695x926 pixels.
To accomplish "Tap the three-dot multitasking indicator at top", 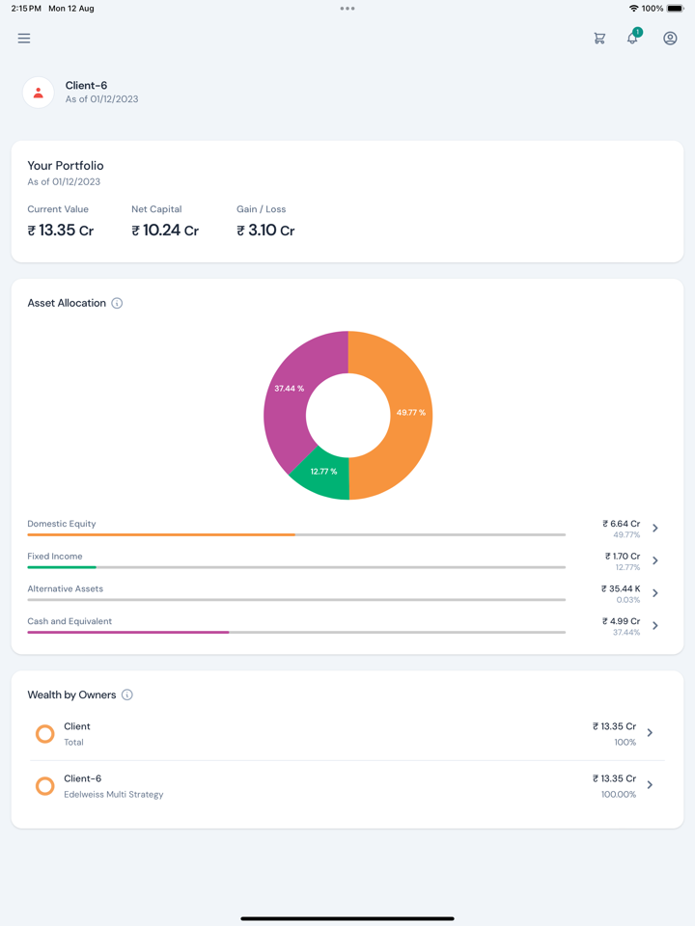I will (347, 9).
